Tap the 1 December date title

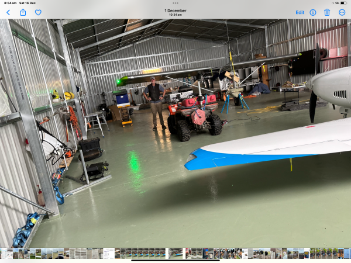[175, 11]
